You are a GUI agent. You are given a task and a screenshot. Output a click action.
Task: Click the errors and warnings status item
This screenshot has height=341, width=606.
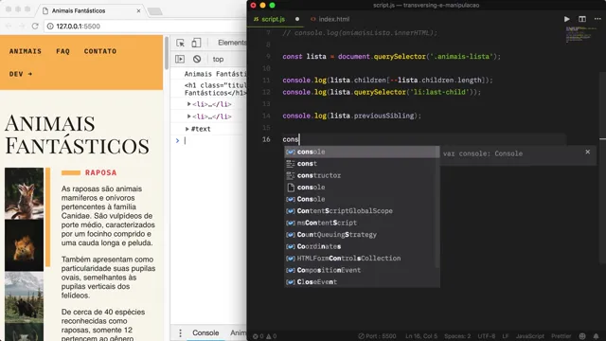tap(265, 336)
